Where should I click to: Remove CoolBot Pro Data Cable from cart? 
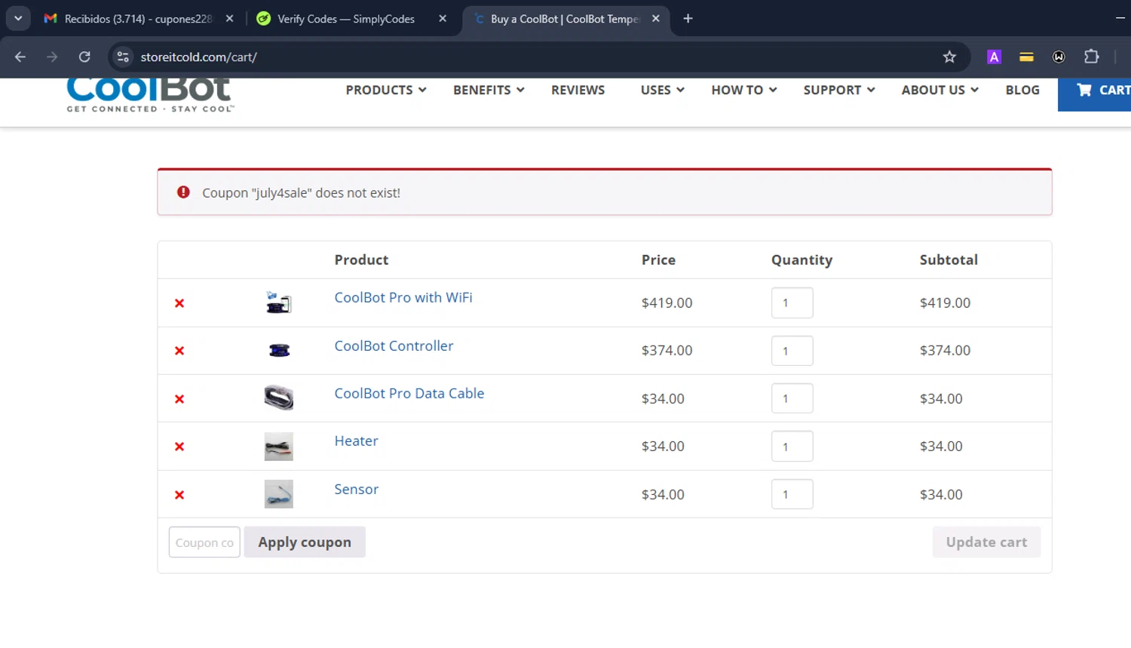coord(179,399)
